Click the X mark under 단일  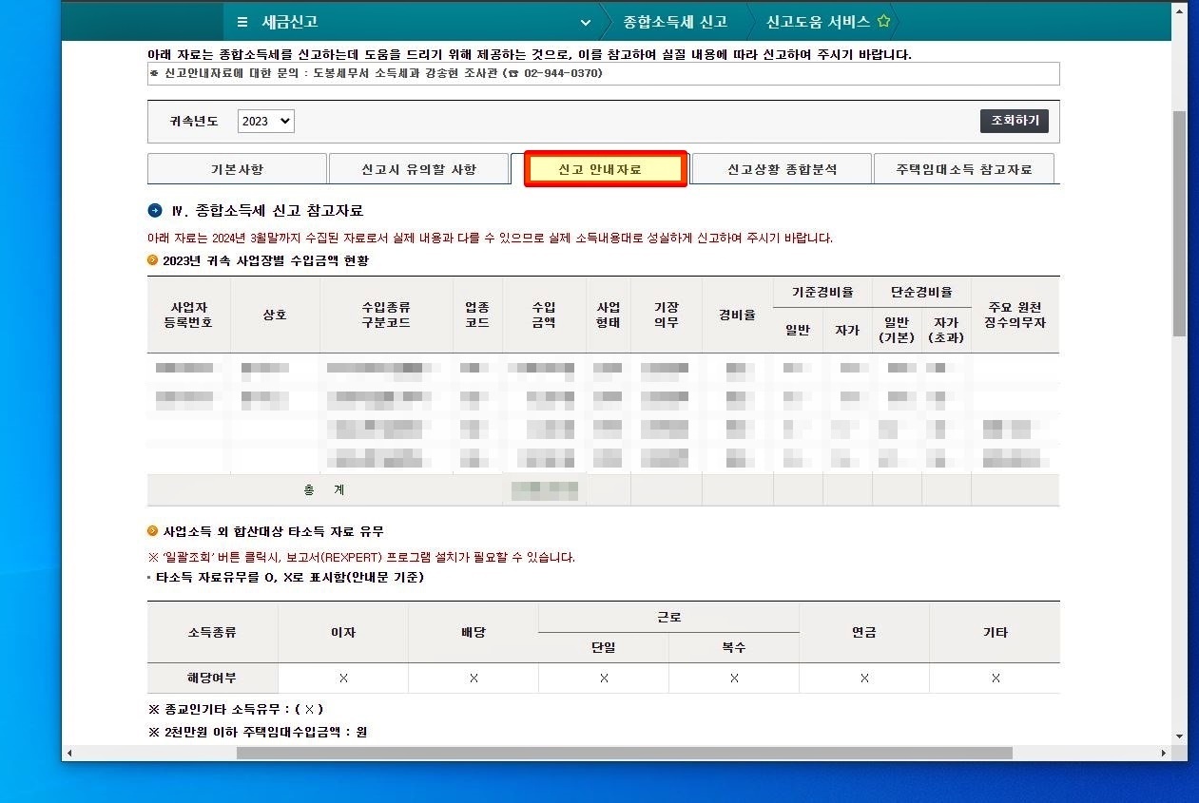pos(604,678)
